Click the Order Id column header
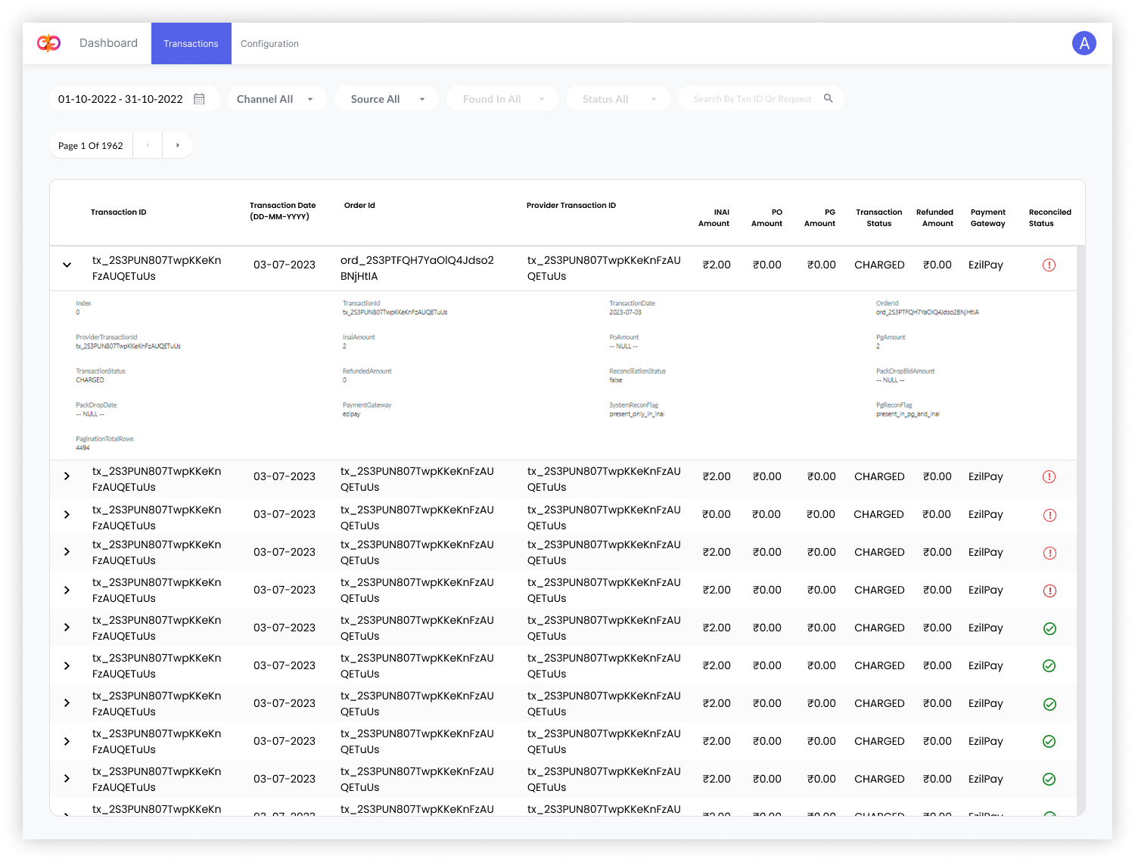 (x=359, y=206)
